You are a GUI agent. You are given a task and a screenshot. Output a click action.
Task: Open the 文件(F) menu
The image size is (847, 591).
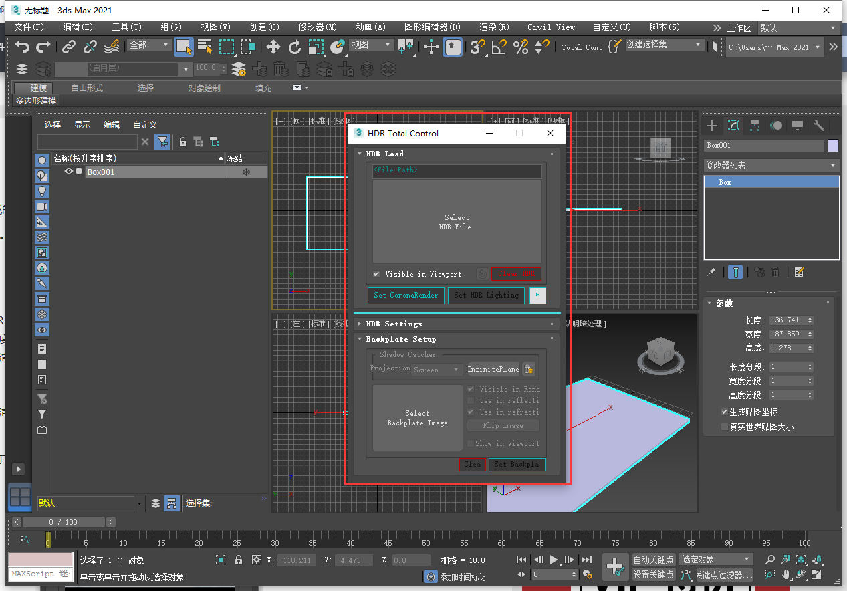coord(29,27)
